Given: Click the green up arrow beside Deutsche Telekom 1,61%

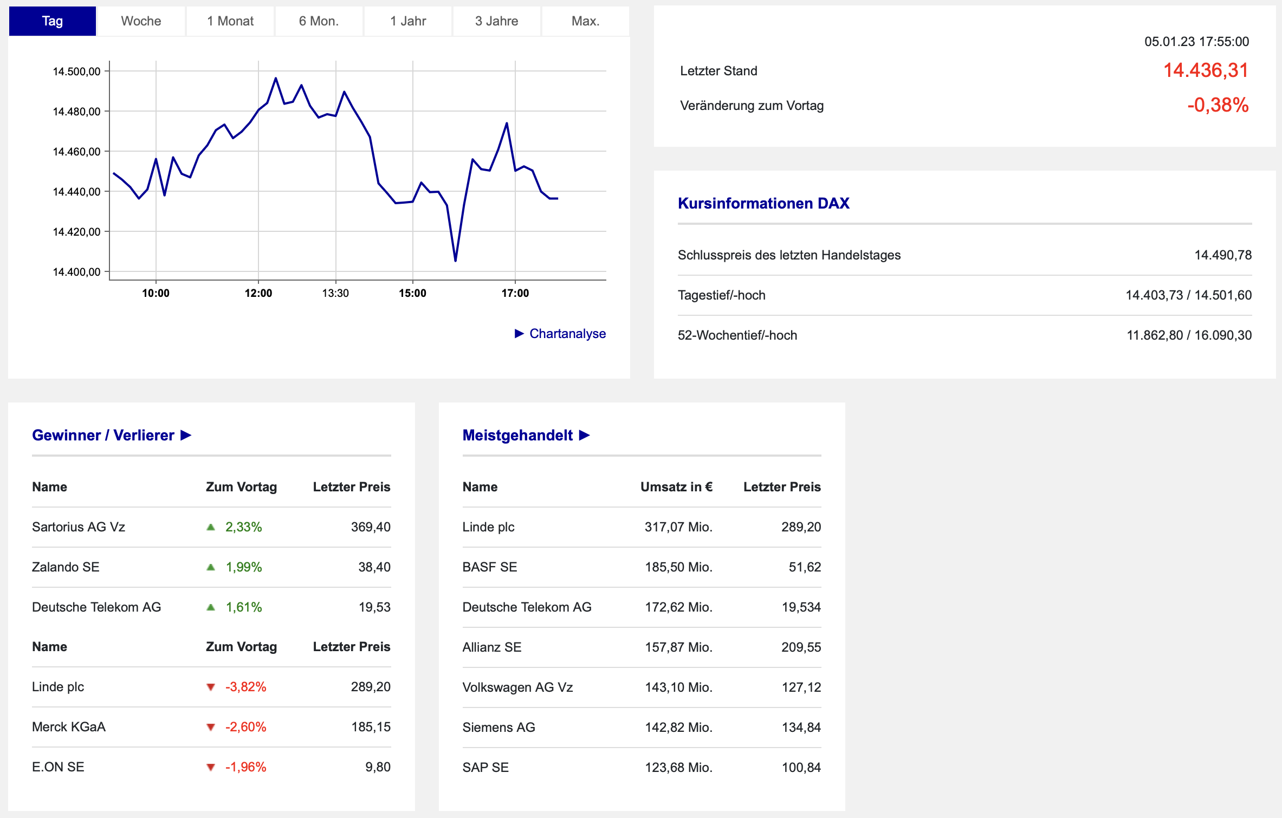Looking at the screenshot, I should pos(211,607).
